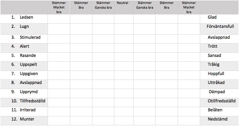This screenshot has width=239, height=126.
Task: Select the Hoppfull label
Action: click(216, 74)
